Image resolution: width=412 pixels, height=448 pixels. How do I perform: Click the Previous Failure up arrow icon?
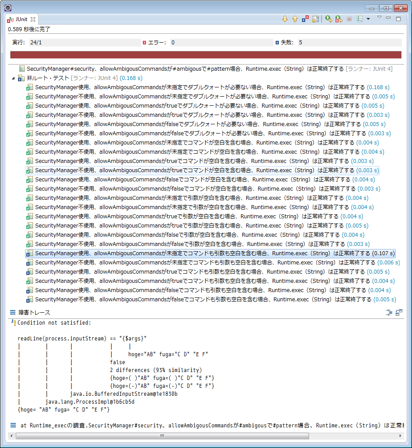[295, 19]
